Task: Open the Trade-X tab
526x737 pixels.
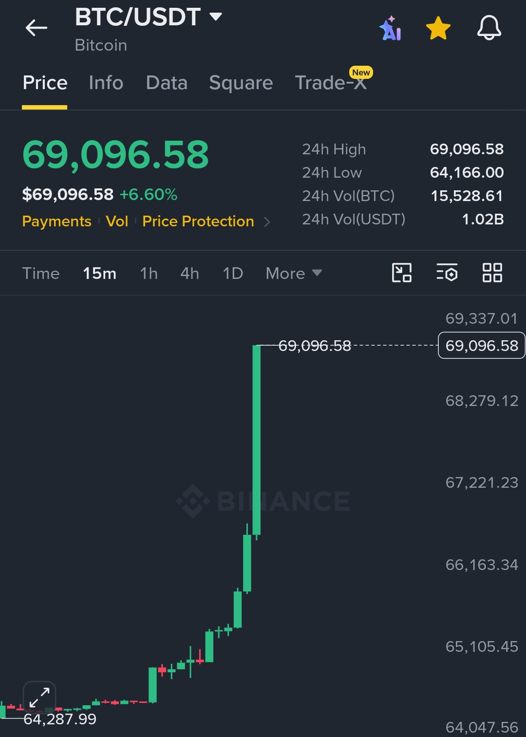Action: click(331, 83)
